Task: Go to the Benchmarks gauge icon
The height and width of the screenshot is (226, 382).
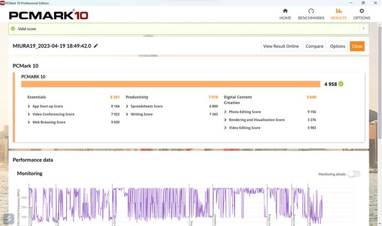Action: pyautogui.click(x=311, y=11)
